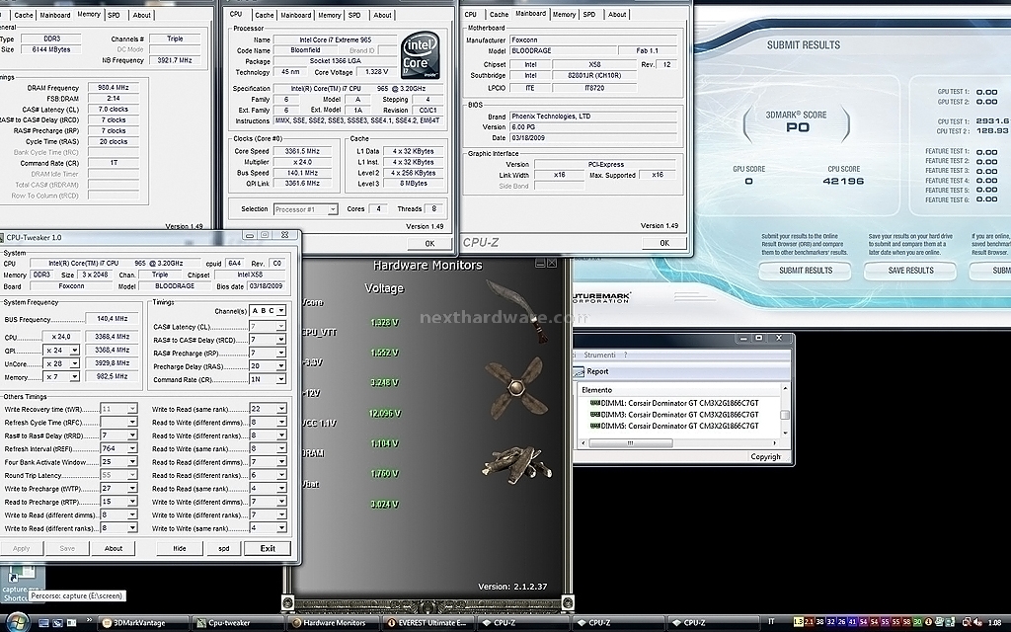1011x632 pixels.
Task: Switch to Mainboard tab in middle CPU-Z window
Action: (296, 15)
